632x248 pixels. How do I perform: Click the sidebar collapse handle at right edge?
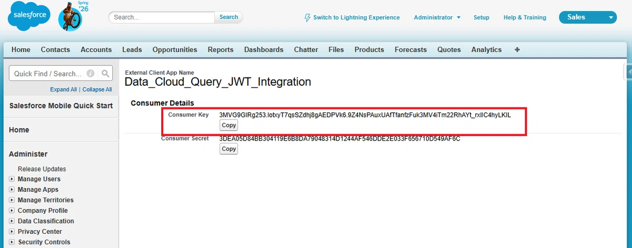pos(628,72)
